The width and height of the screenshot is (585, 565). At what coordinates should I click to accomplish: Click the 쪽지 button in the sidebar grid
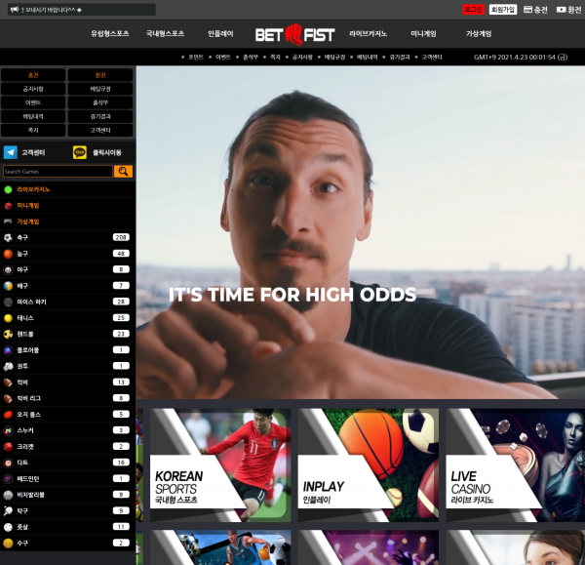[33, 131]
